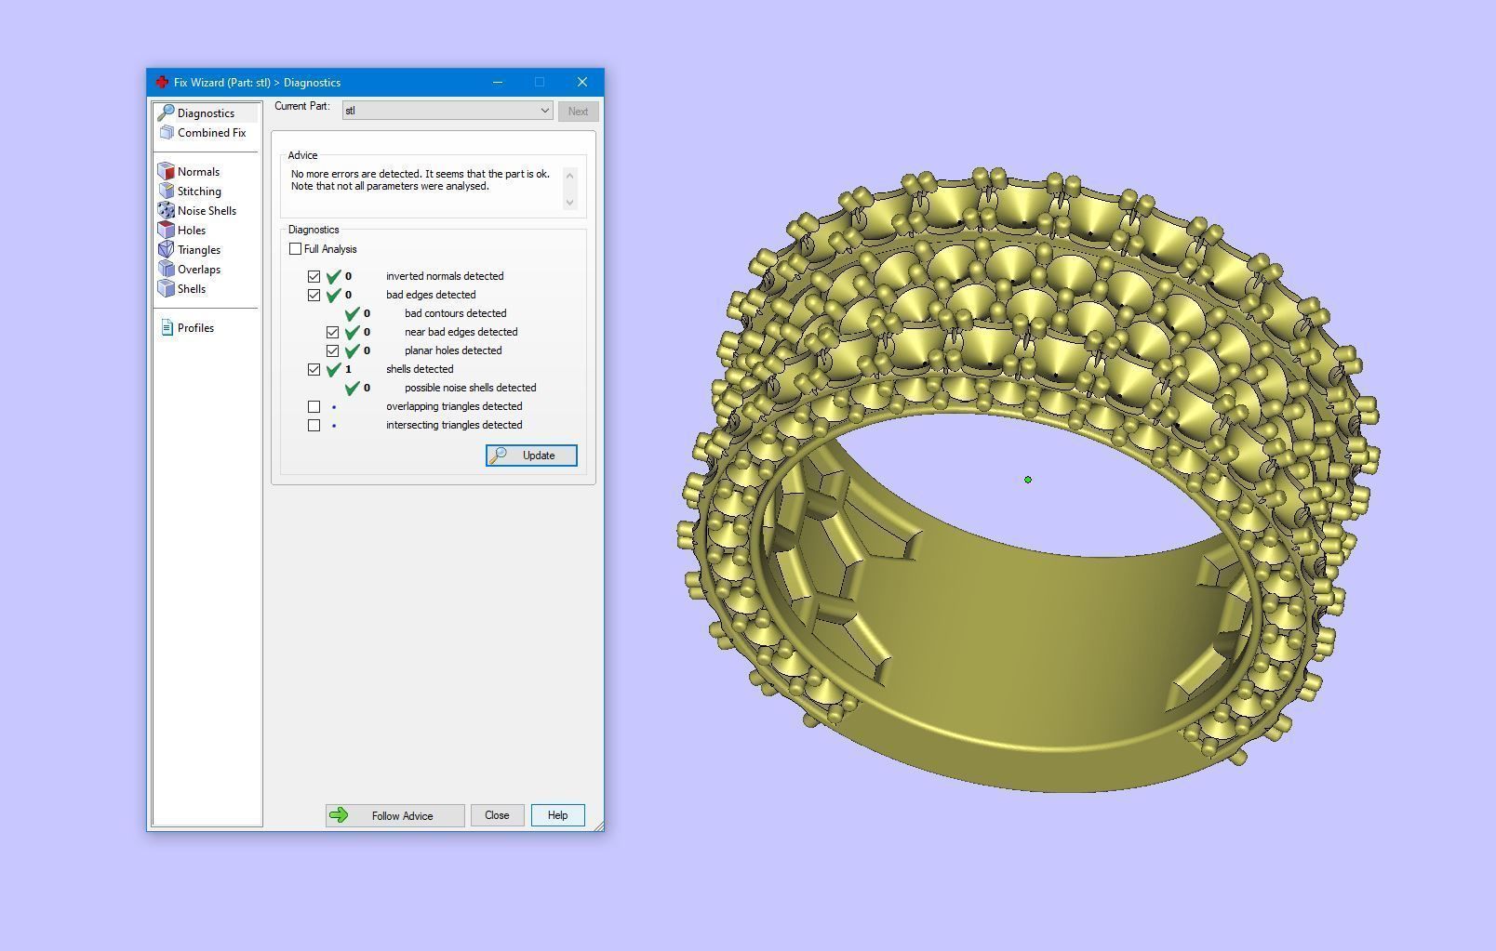Screen dimensions: 1496x951
Task: Enable the Full Analysis checkbox
Action: pyautogui.click(x=296, y=249)
